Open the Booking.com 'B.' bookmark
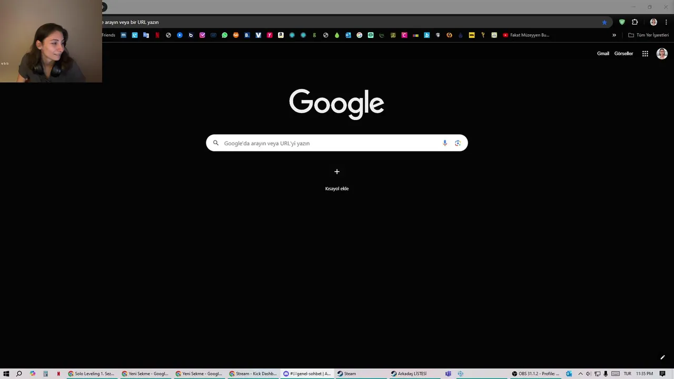This screenshot has width=674, height=379. [x=247, y=35]
